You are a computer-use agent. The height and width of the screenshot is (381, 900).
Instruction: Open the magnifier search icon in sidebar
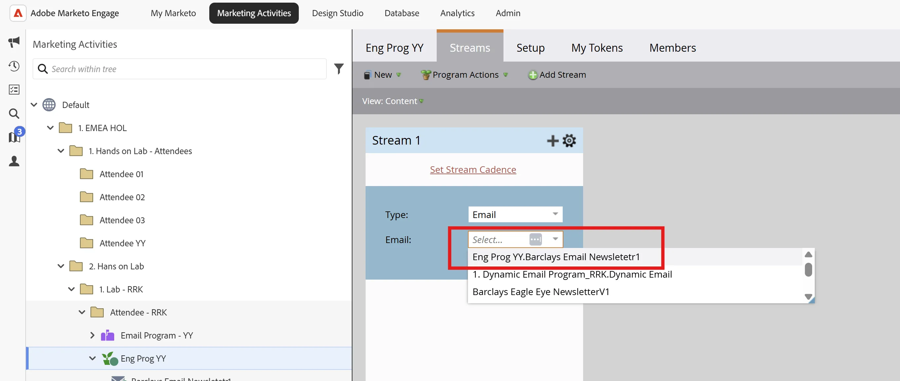[x=14, y=114]
